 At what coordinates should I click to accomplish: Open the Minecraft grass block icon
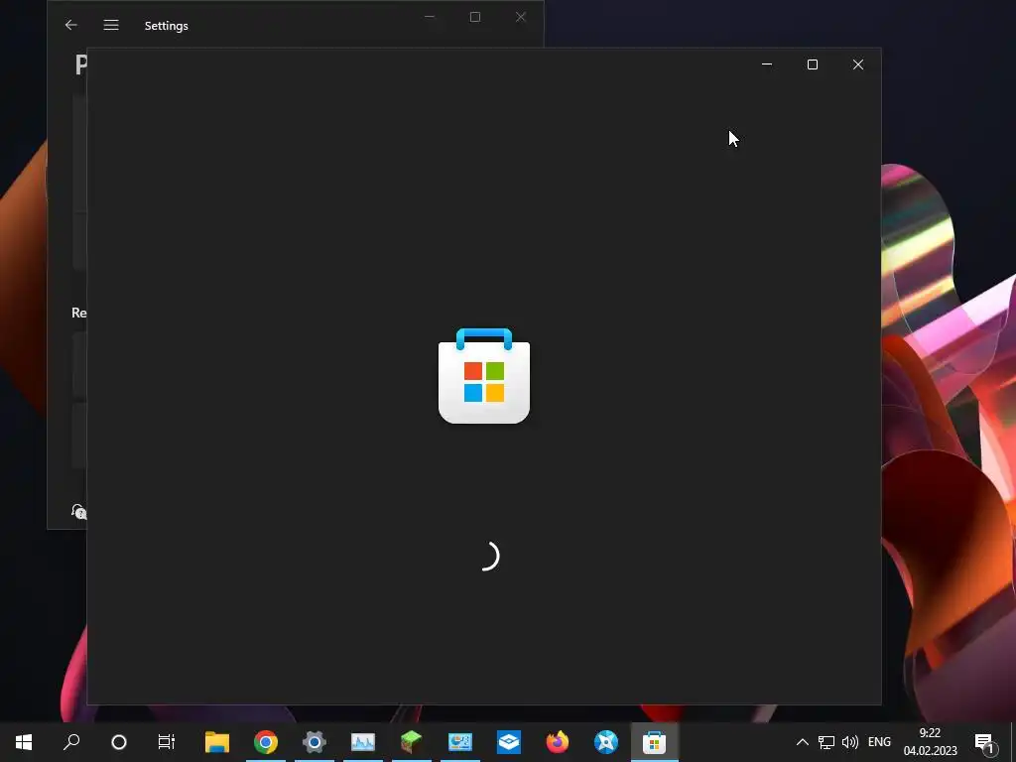click(x=412, y=742)
